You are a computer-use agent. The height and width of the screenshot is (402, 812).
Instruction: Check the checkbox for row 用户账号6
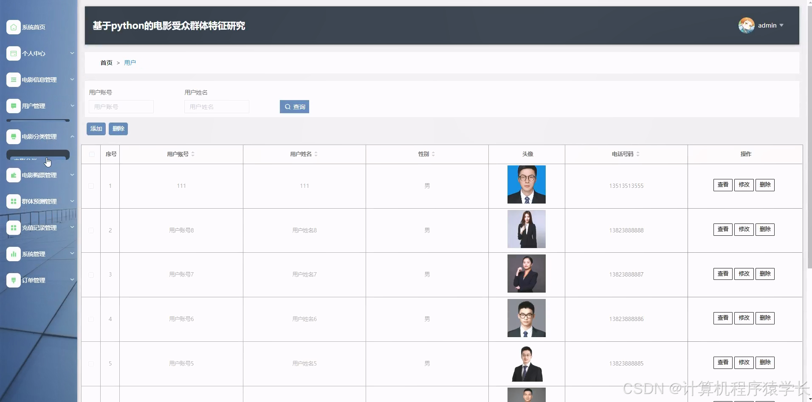coord(91,319)
